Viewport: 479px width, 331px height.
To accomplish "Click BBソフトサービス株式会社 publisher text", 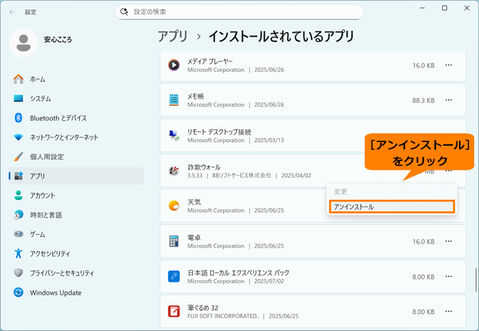I will coord(242,175).
